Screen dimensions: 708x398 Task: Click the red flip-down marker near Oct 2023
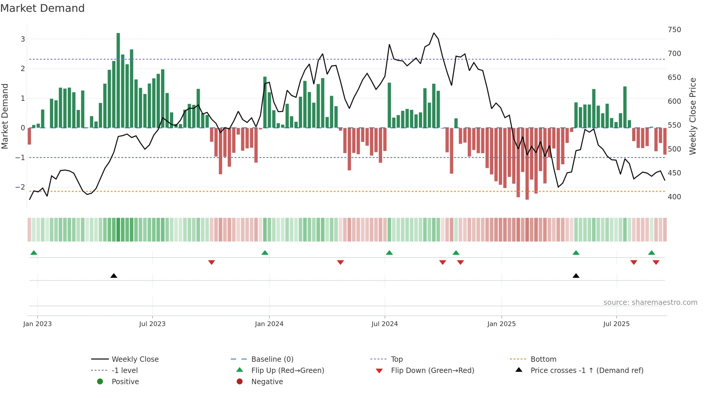pos(212,262)
